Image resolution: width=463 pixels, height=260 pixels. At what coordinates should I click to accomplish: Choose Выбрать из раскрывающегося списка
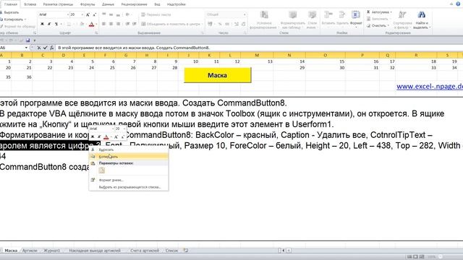click(129, 187)
